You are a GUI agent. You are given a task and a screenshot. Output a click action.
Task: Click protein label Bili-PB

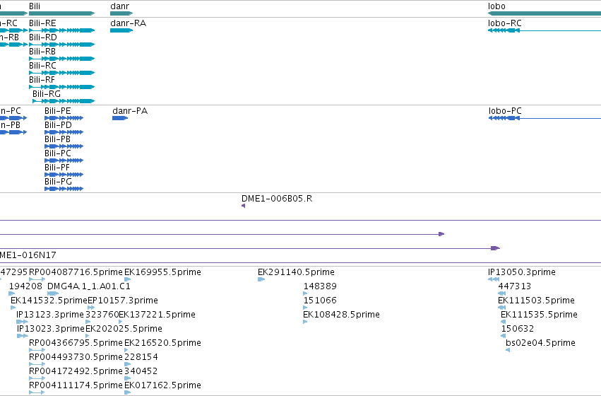(x=57, y=139)
